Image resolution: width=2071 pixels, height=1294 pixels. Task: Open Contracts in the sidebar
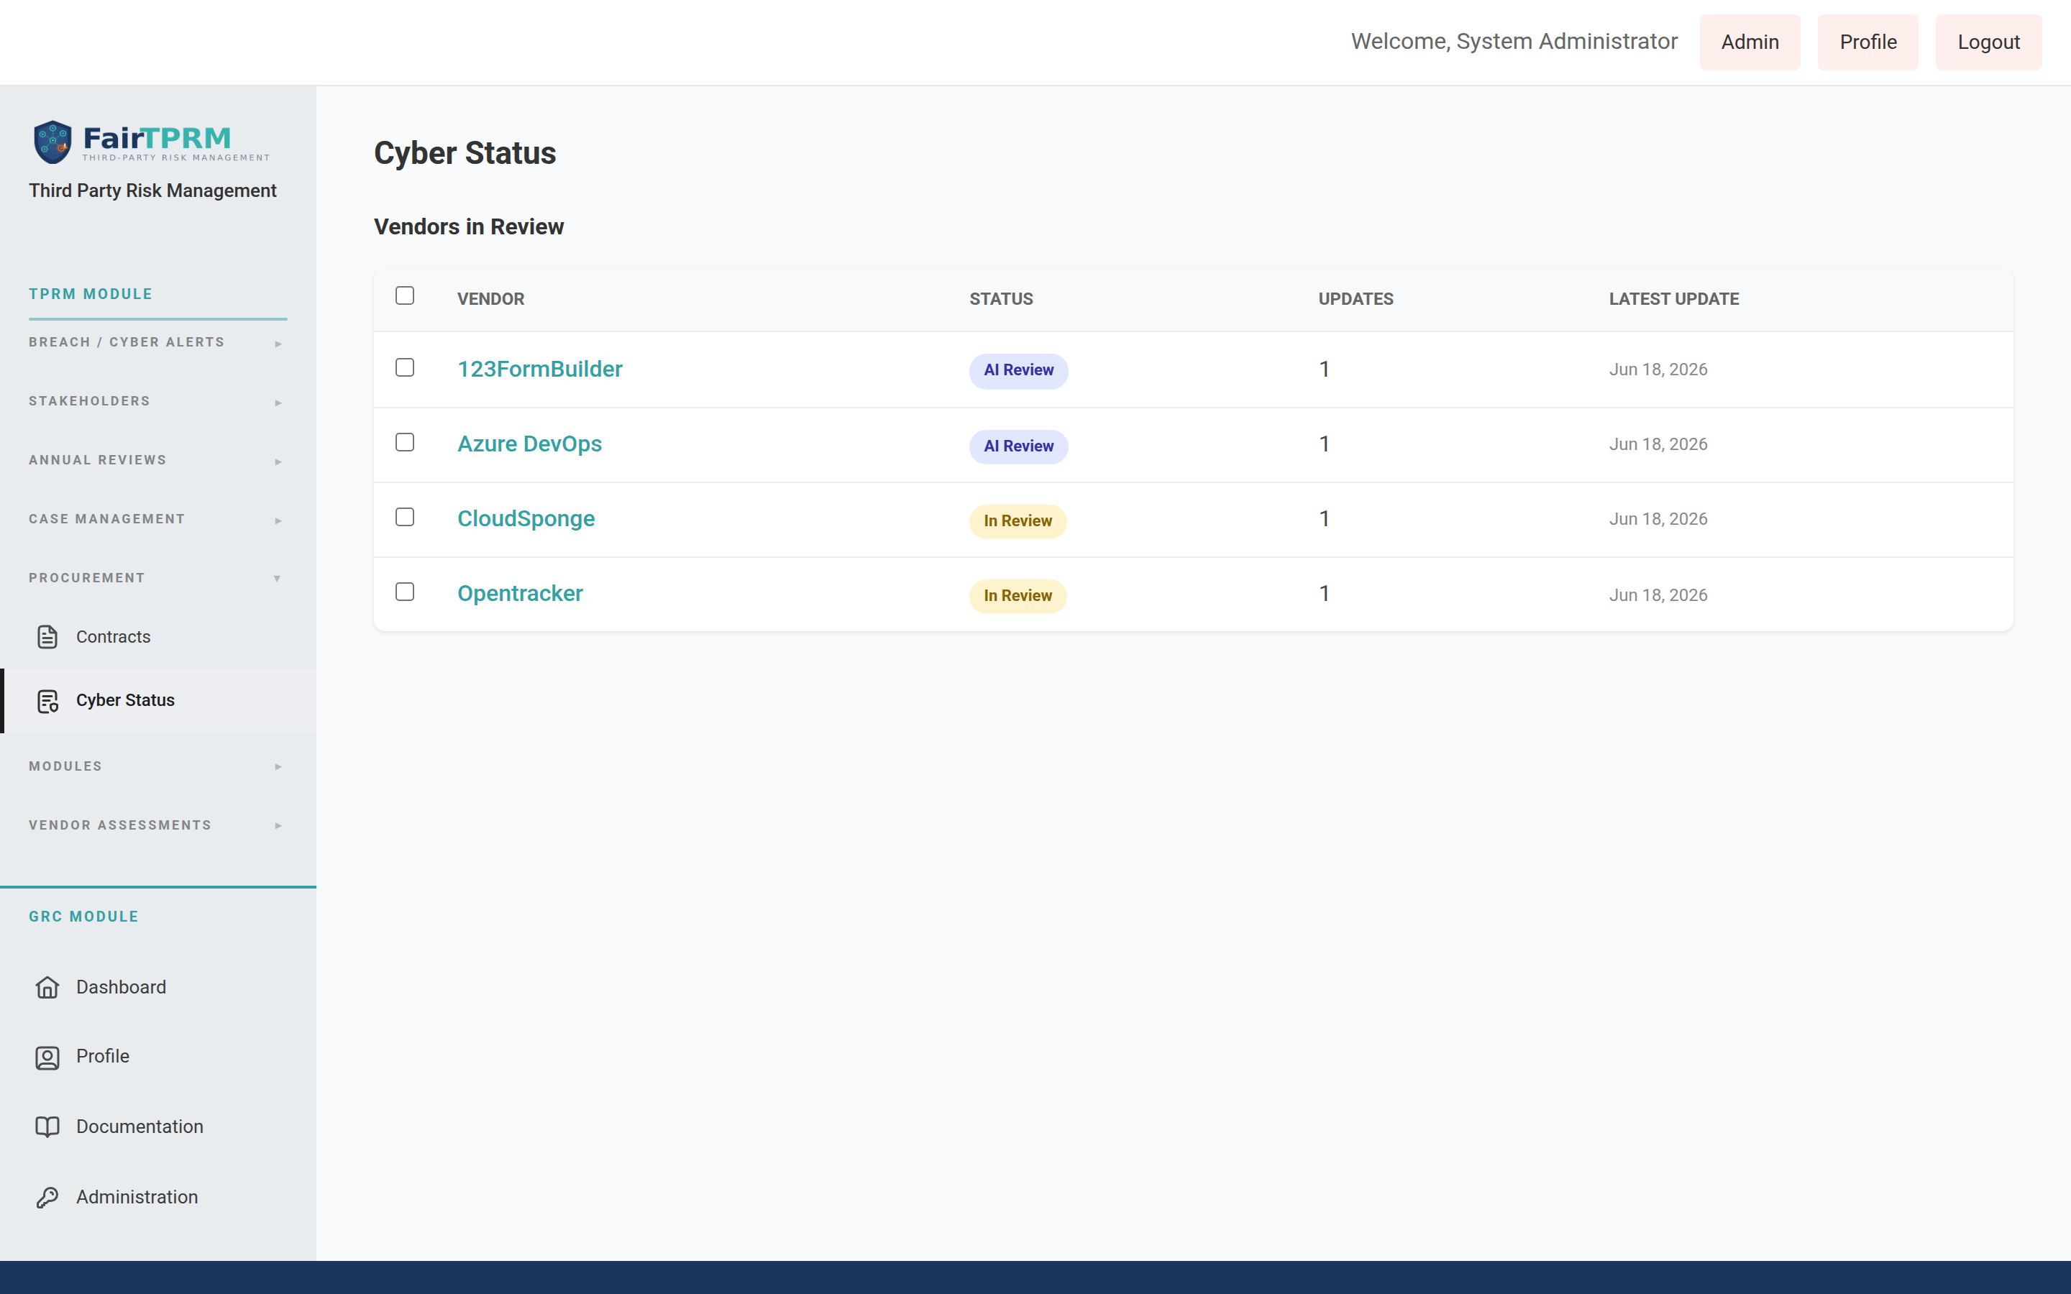(x=158, y=637)
